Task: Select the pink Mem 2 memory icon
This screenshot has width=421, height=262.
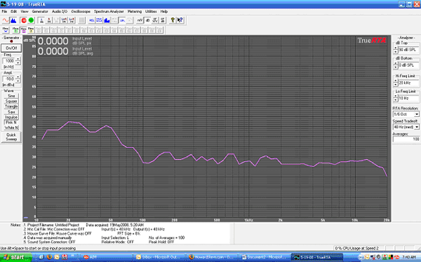Action: [x=23, y=29]
